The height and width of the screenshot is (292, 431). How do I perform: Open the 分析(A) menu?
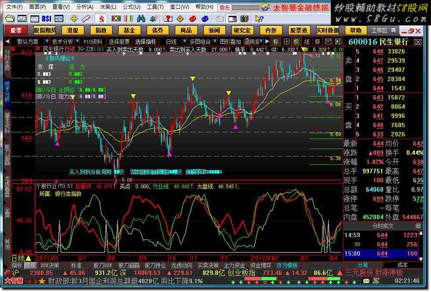(x=84, y=7)
